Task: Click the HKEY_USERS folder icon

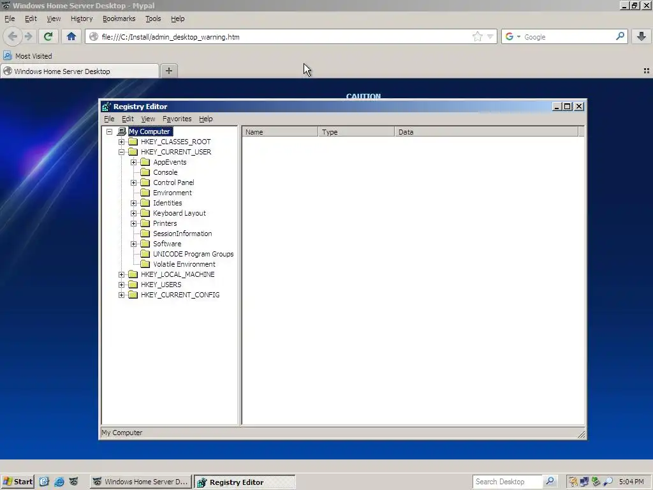Action: 133,285
